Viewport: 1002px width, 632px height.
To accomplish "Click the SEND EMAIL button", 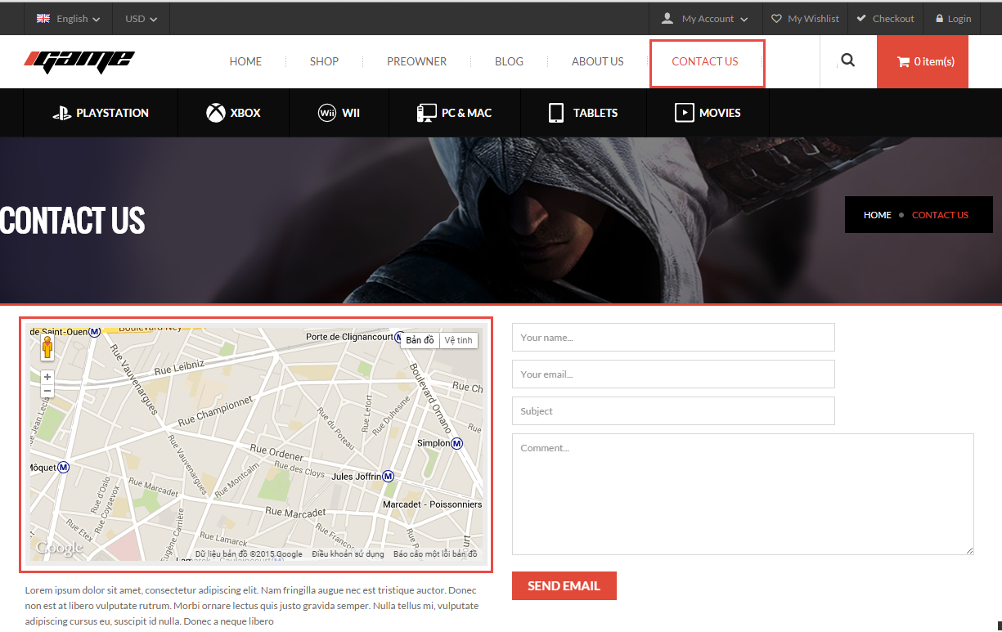I will 564,585.
